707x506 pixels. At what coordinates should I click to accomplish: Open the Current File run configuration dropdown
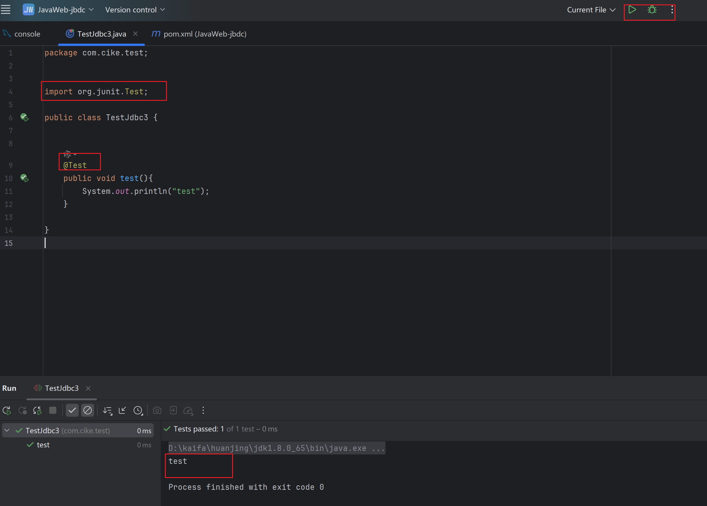click(591, 10)
